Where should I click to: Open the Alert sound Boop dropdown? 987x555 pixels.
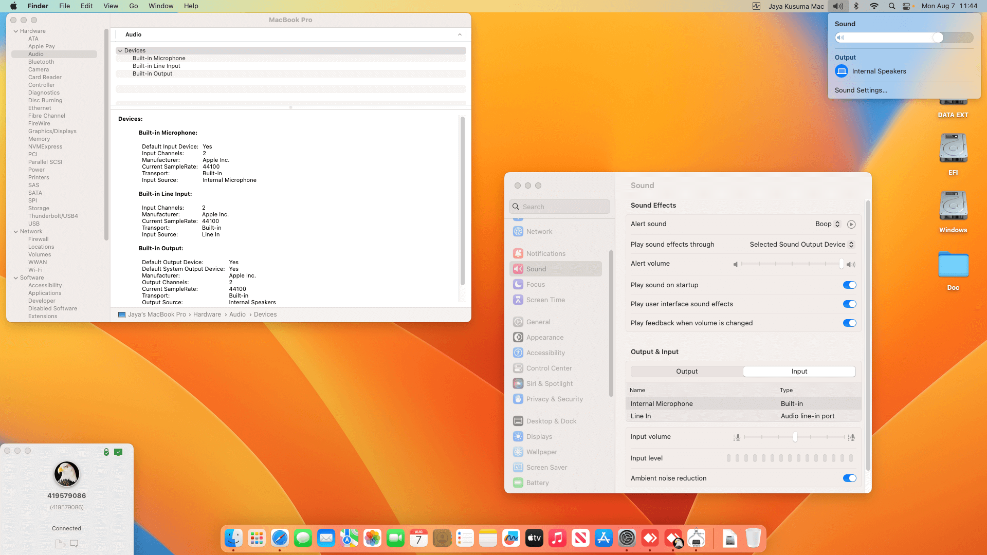coord(827,224)
